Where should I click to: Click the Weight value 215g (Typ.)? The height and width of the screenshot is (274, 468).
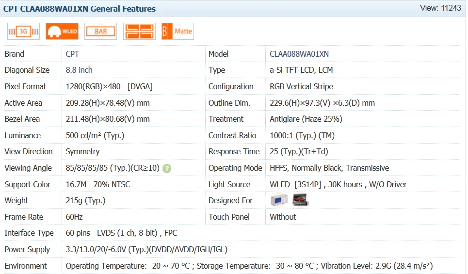pos(86,201)
